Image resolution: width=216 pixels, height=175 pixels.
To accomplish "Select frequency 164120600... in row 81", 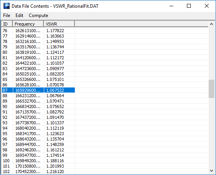I will coord(28,58).
